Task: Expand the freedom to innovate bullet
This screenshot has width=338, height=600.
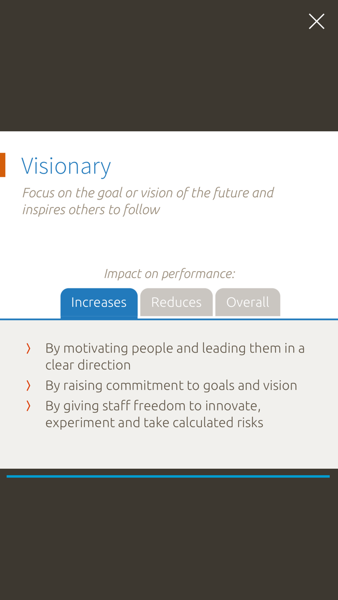Action: tap(155, 413)
